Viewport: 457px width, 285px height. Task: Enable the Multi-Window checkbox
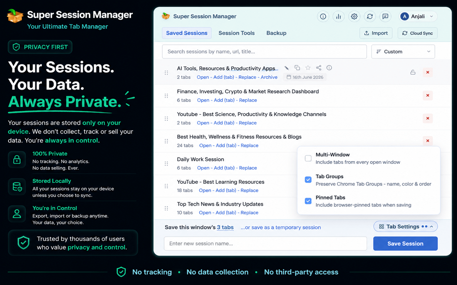[x=308, y=158]
